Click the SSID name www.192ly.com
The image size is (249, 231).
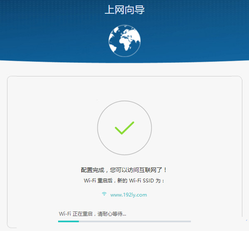tap(129, 195)
